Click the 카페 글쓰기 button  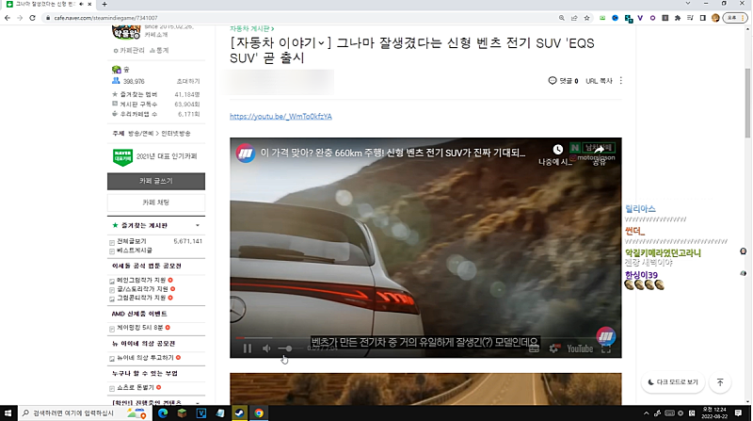click(156, 181)
